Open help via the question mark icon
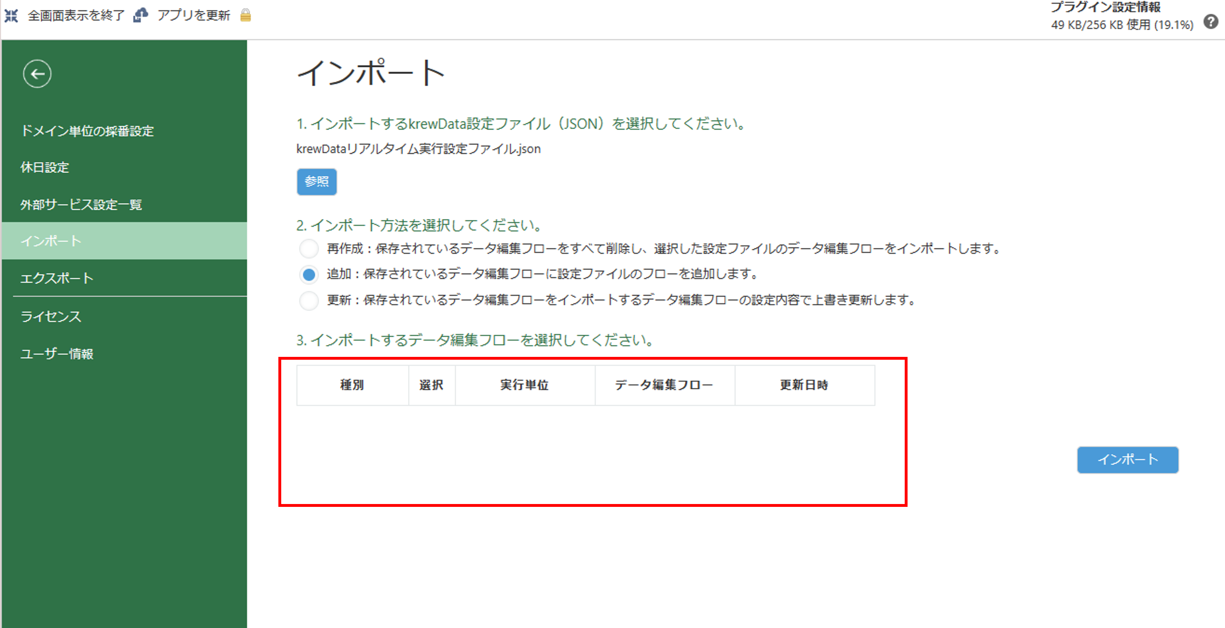The width and height of the screenshot is (1225, 628). (x=1211, y=22)
